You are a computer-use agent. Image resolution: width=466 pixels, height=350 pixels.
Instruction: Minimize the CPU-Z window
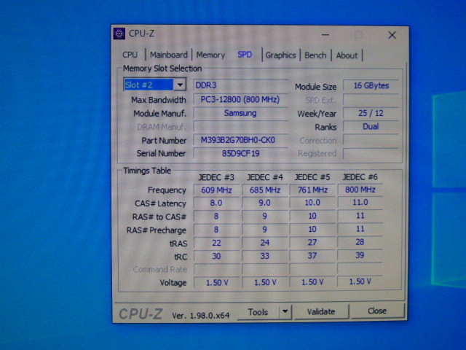(325, 35)
